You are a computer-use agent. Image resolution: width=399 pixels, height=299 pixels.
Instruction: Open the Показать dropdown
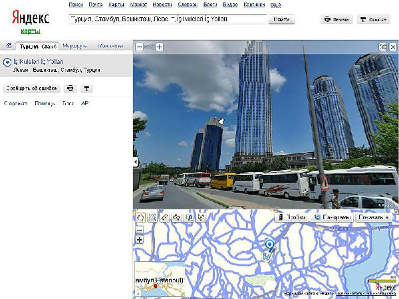(x=373, y=217)
